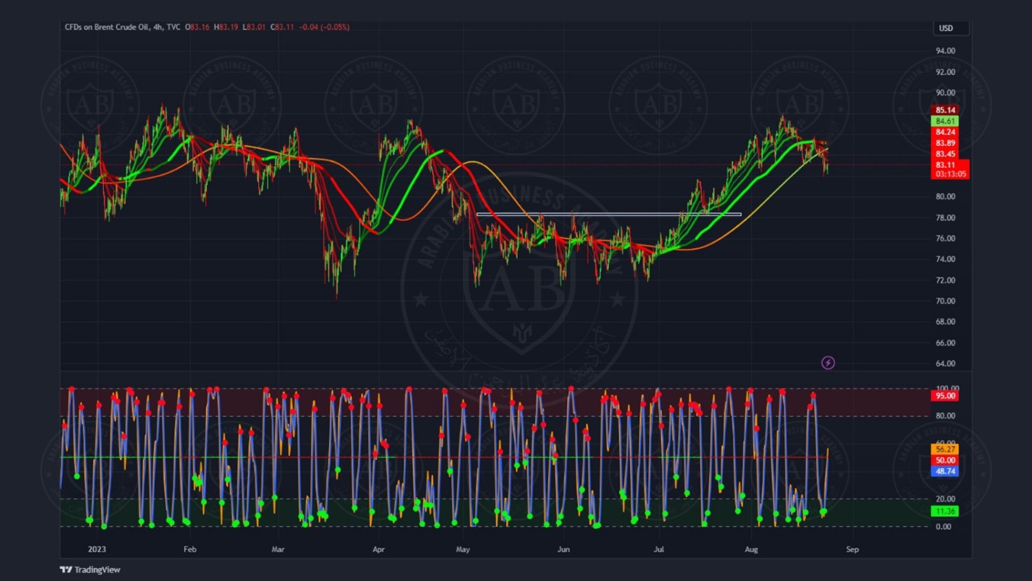This screenshot has width=1032, height=581.
Task: Select the white horizontal line near 78.00
Action: click(x=609, y=214)
